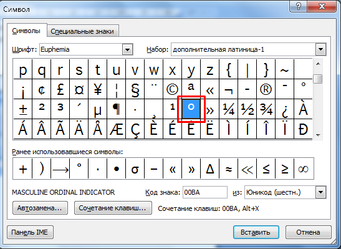Screen dimensions: 341x249
Task: Click the symbol grid scrollbar thumb
Action: click(318, 79)
